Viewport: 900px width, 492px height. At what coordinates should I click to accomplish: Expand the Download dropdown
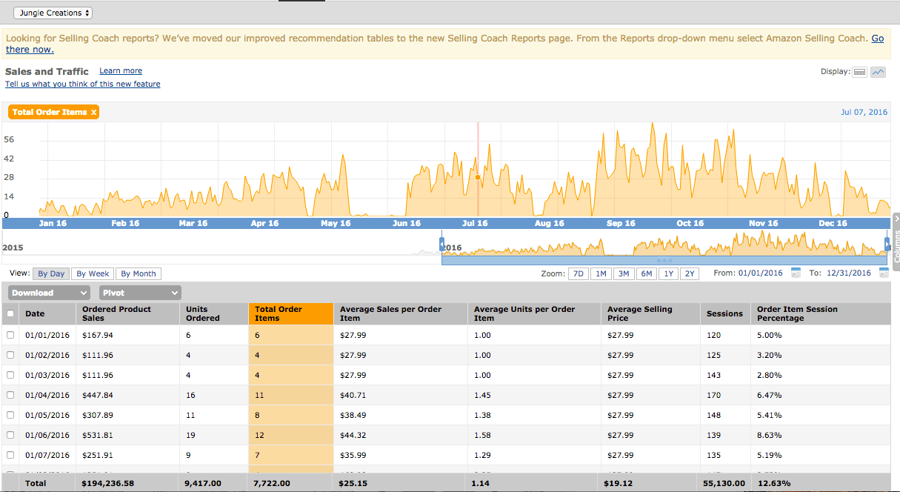tap(50, 293)
